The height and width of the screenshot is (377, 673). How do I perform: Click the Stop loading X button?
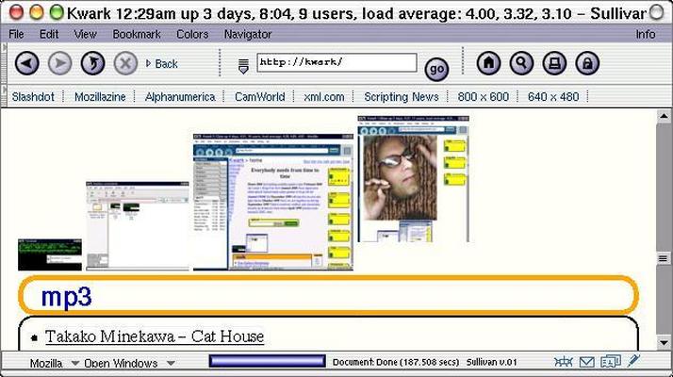pos(125,63)
